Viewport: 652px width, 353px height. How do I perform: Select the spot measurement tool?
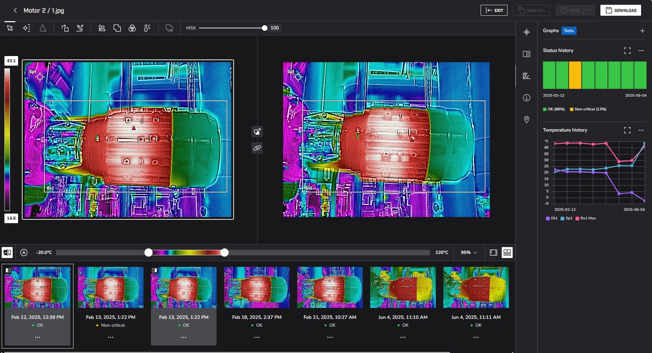[26, 28]
